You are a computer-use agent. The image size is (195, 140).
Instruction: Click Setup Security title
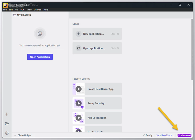[x=96, y=103]
